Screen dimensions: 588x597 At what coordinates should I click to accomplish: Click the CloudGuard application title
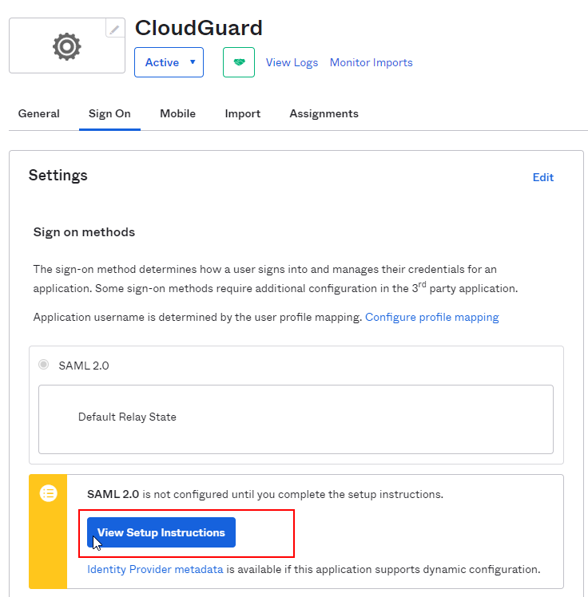[x=199, y=28]
